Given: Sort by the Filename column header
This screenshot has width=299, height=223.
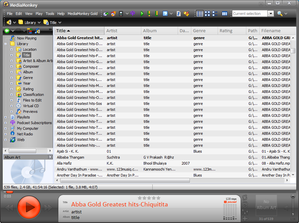Looking at the screenshot, I should pos(278,31).
